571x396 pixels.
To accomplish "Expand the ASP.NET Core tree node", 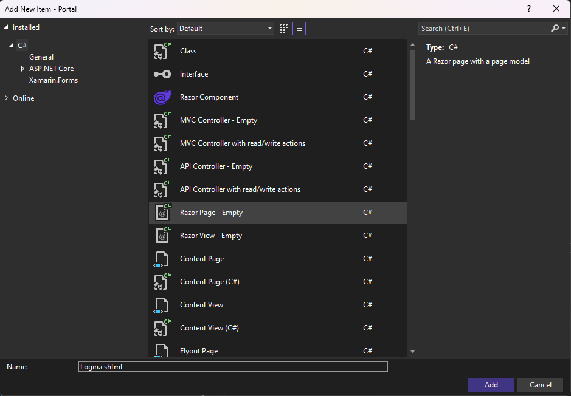I will pos(23,69).
